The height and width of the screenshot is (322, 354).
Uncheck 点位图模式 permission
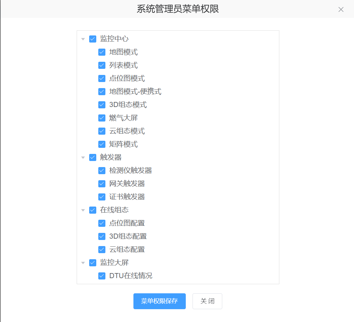point(102,79)
